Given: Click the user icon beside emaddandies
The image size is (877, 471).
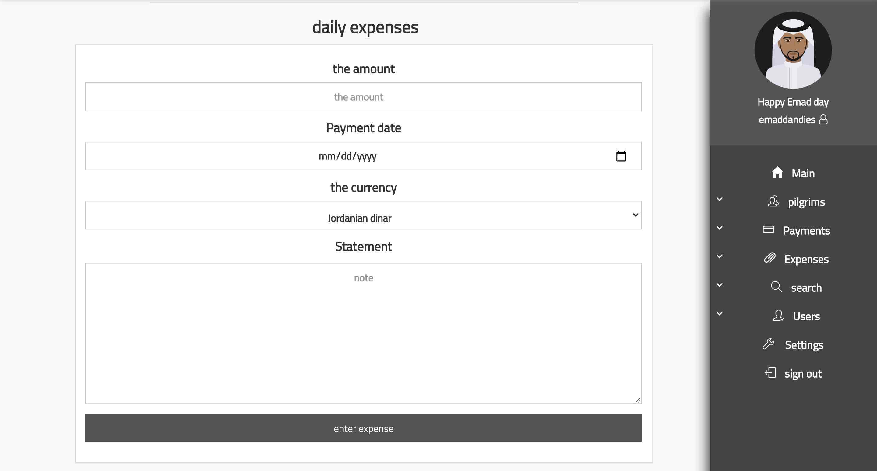Looking at the screenshot, I should pos(823,120).
